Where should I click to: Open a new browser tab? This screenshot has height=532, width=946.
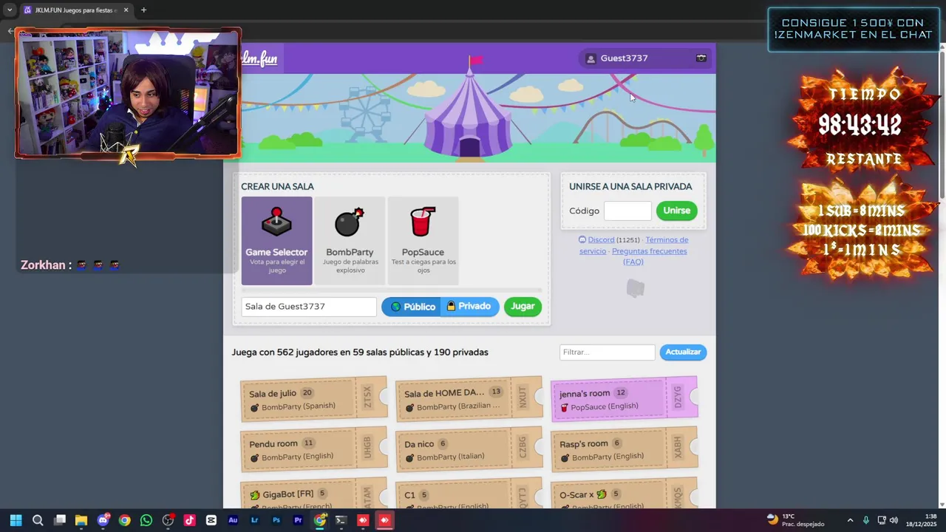[x=143, y=10]
